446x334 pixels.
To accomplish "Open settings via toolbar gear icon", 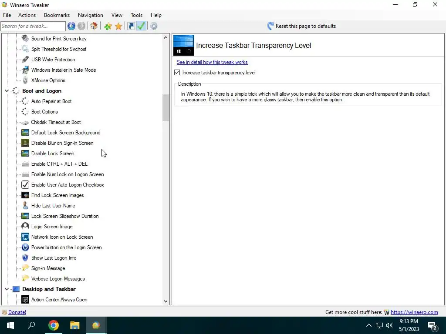I will point(154,26).
